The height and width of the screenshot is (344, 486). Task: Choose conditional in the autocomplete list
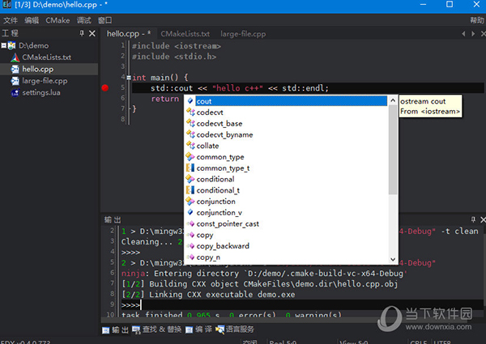287,179
